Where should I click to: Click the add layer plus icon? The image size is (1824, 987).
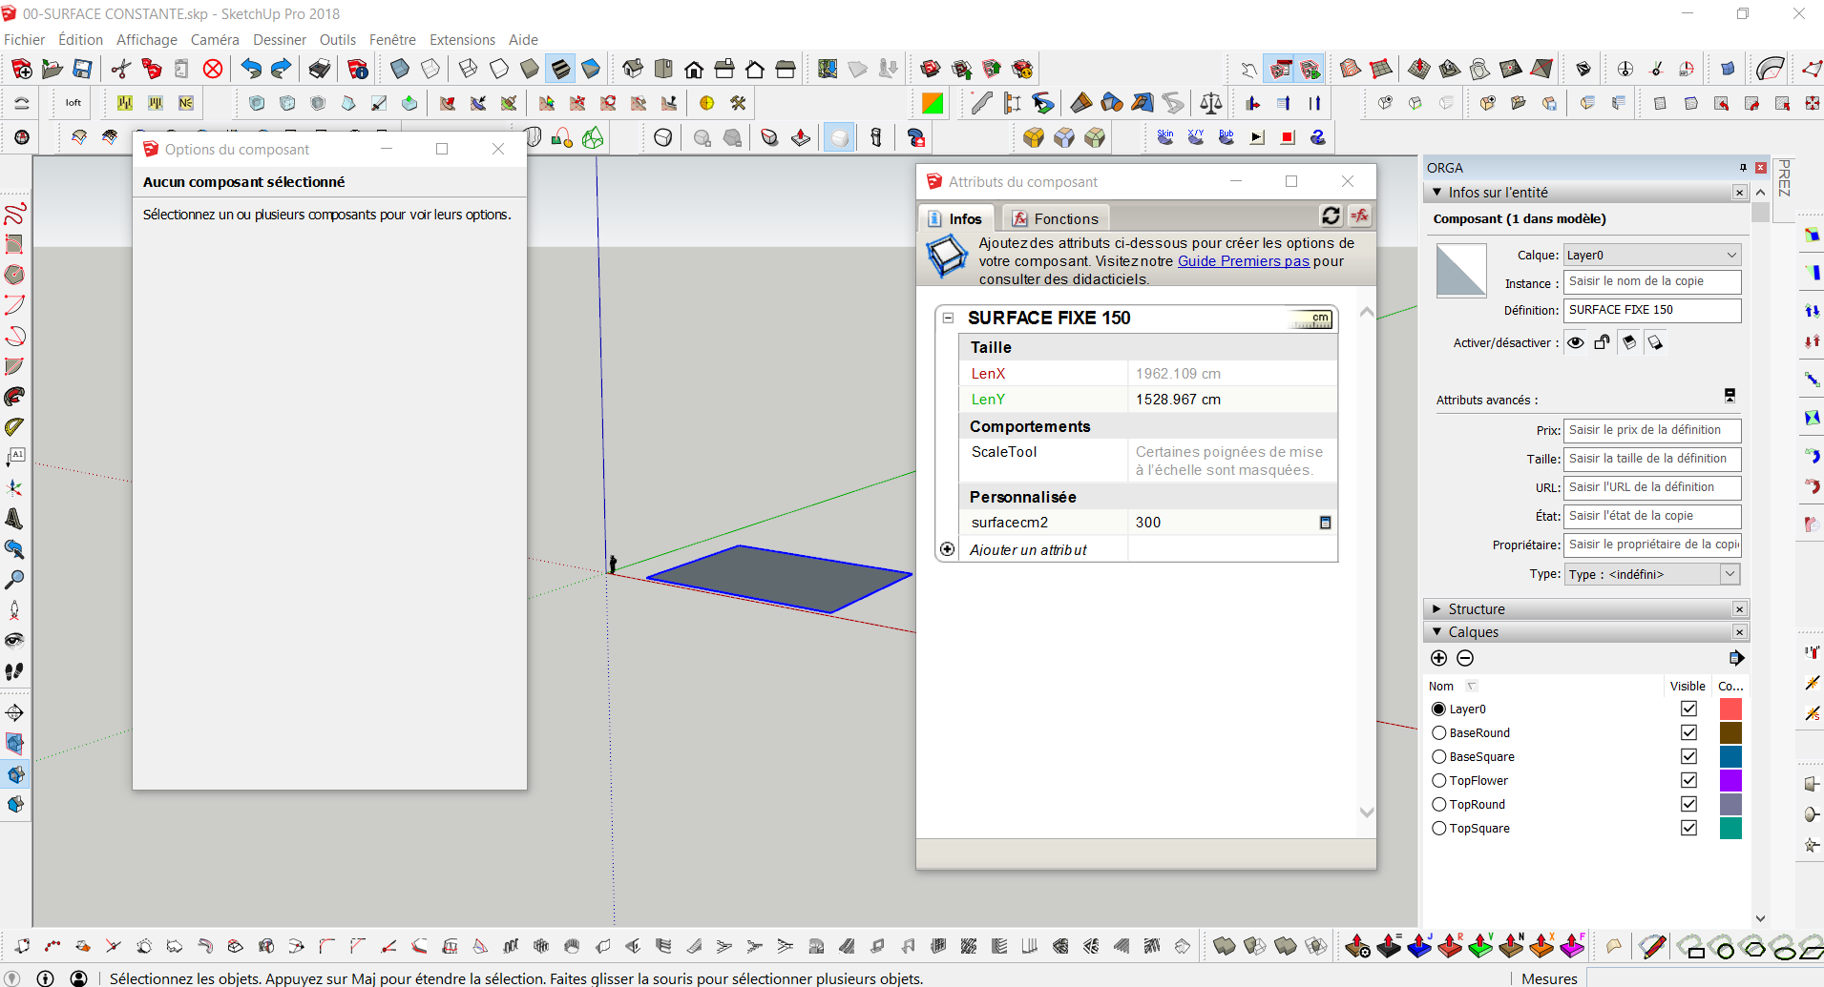pyautogui.click(x=1439, y=658)
